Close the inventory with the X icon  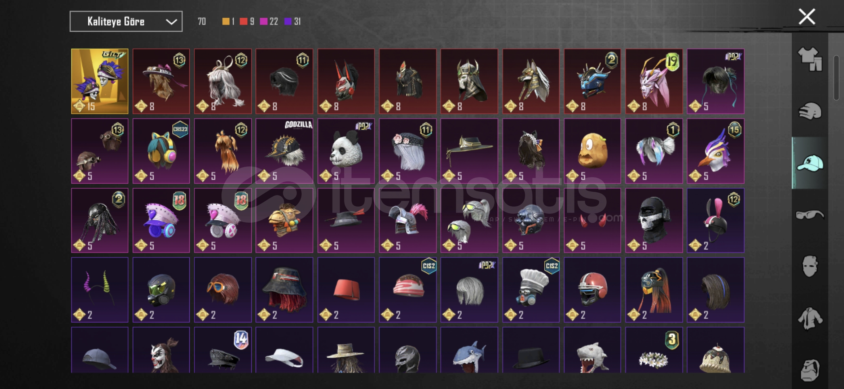point(807,17)
